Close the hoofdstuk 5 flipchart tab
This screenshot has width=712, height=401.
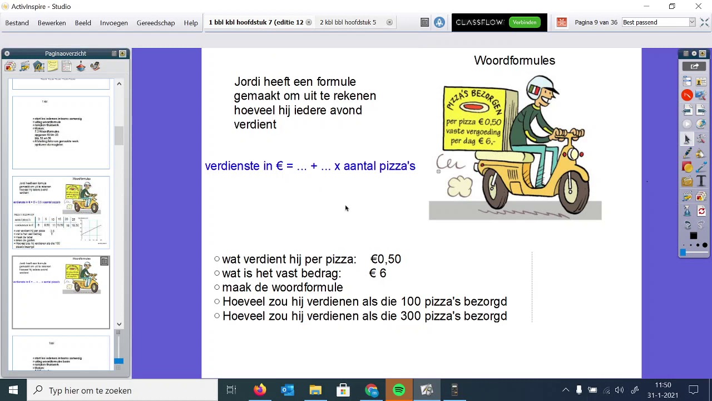[x=389, y=22]
